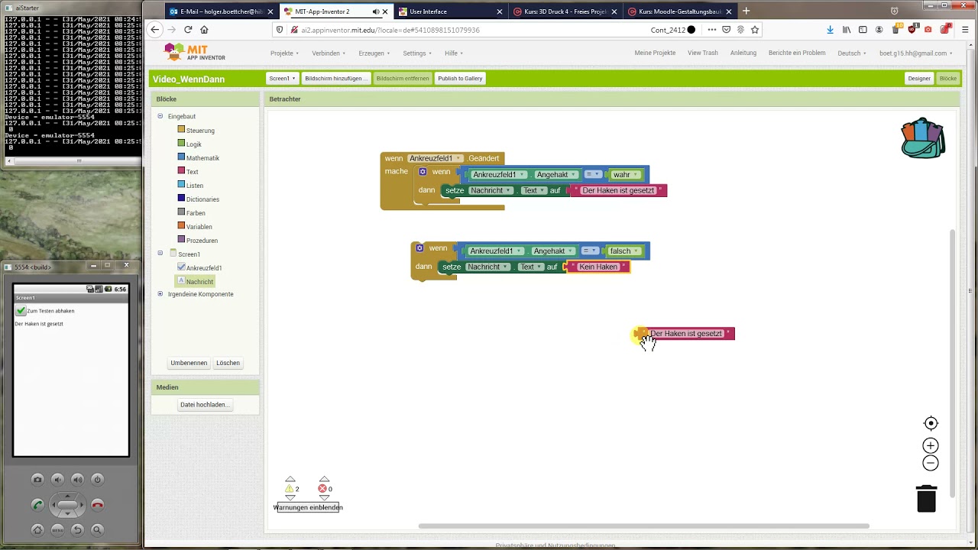Open the Erzeugen menu
978x550 pixels.
pyautogui.click(x=374, y=53)
